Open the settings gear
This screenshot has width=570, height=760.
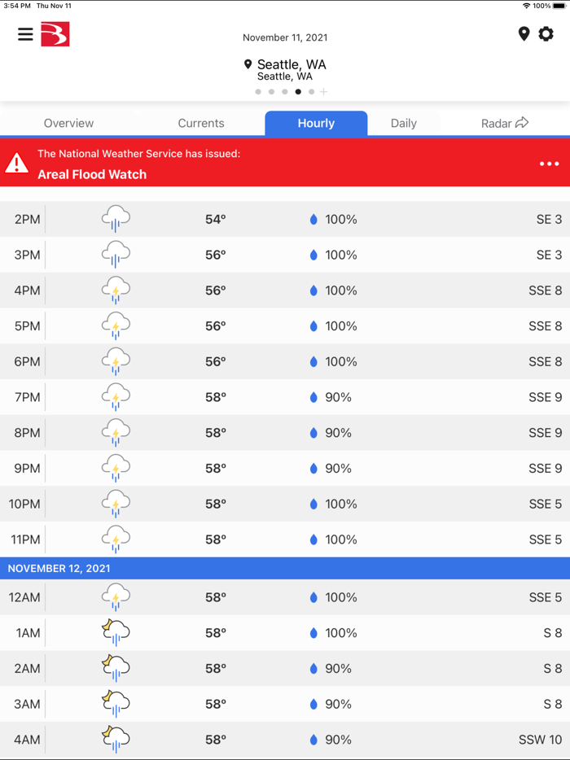tap(547, 34)
